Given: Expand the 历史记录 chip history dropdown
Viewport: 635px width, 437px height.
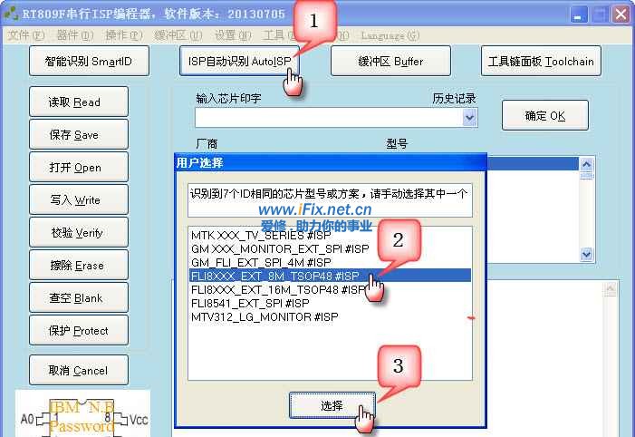Looking at the screenshot, I should click(469, 117).
